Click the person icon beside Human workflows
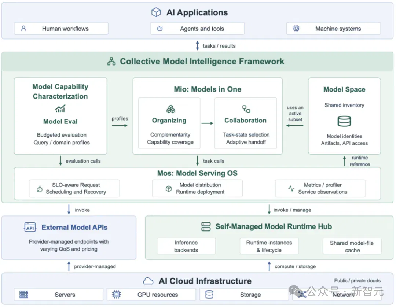Screen dimensions: 396x307 [23, 28]
